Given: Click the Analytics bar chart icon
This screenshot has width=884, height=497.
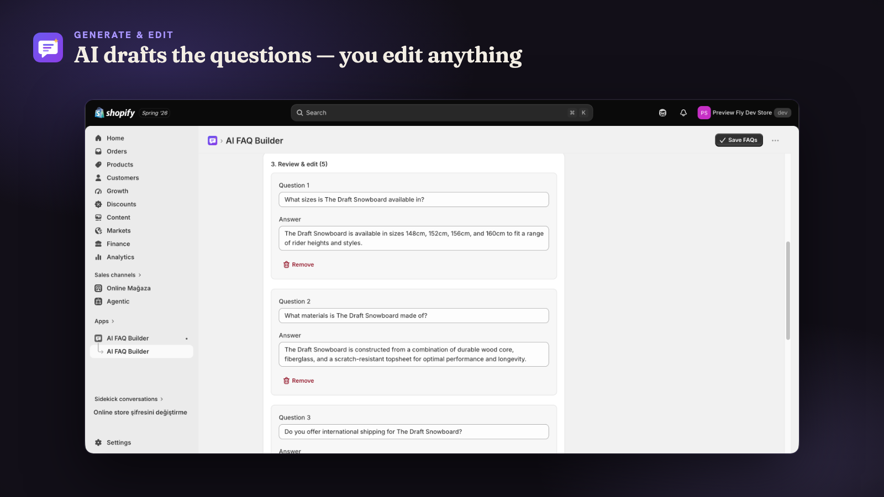Looking at the screenshot, I should coord(98,257).
